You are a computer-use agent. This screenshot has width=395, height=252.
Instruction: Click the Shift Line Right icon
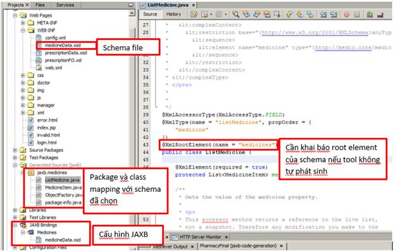334,15
